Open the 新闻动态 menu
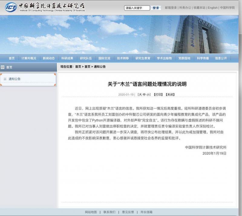This screenshot has height=216, width=242. pyautogui.click(x=49, y=58)
